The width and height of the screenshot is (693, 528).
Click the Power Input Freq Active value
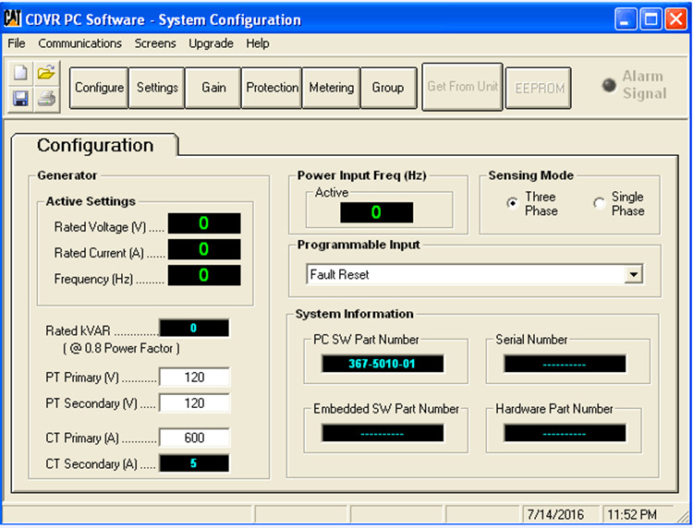click(377, 212)
